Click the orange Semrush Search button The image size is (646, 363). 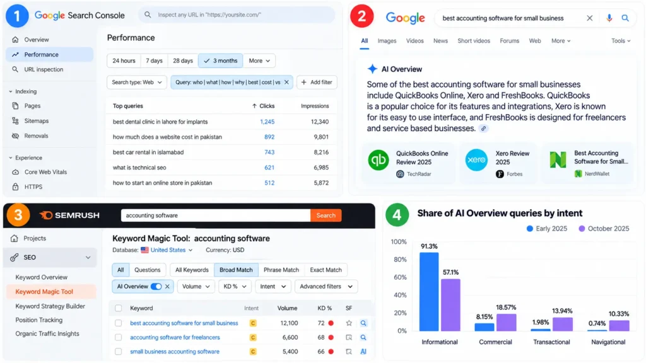326,216
